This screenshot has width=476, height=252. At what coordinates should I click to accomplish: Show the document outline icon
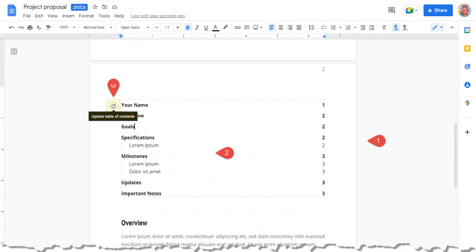14,52
